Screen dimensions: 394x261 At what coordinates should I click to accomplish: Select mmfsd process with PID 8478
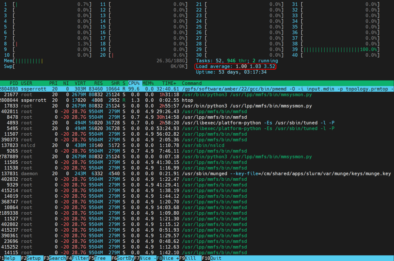tap(197, 117)
